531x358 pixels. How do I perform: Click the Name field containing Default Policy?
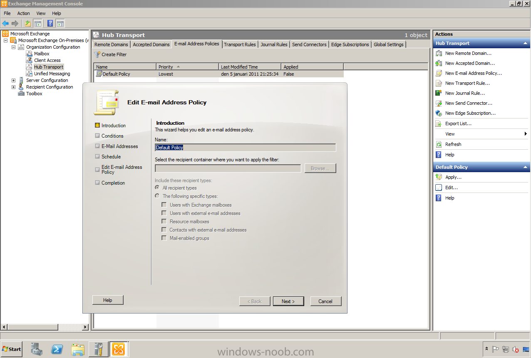245,148
